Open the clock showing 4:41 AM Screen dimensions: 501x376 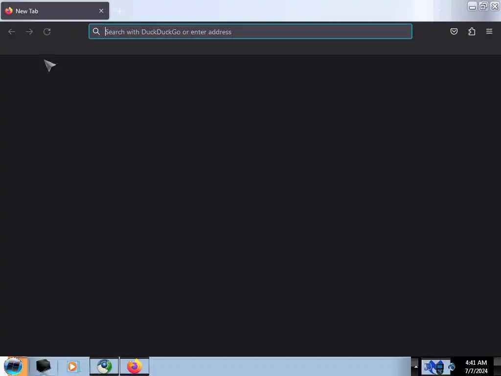pyautogui.click(x=476, y=367)
